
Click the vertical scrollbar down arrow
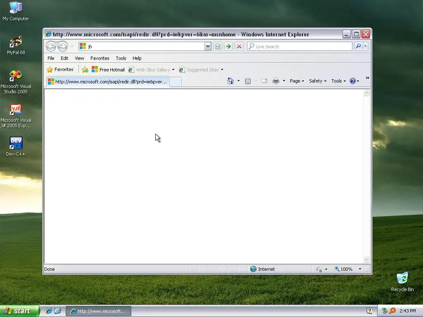[x=367, y=259]
